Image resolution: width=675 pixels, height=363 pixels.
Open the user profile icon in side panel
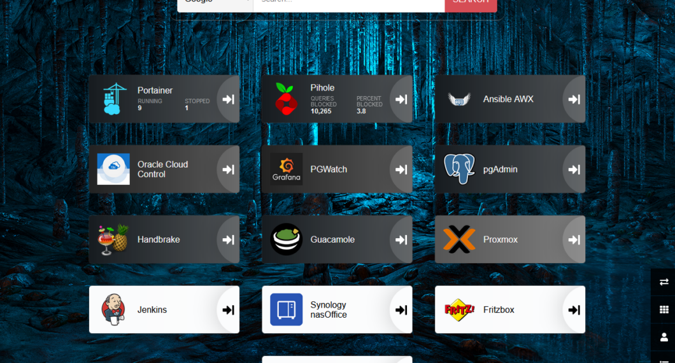point(664,337)
